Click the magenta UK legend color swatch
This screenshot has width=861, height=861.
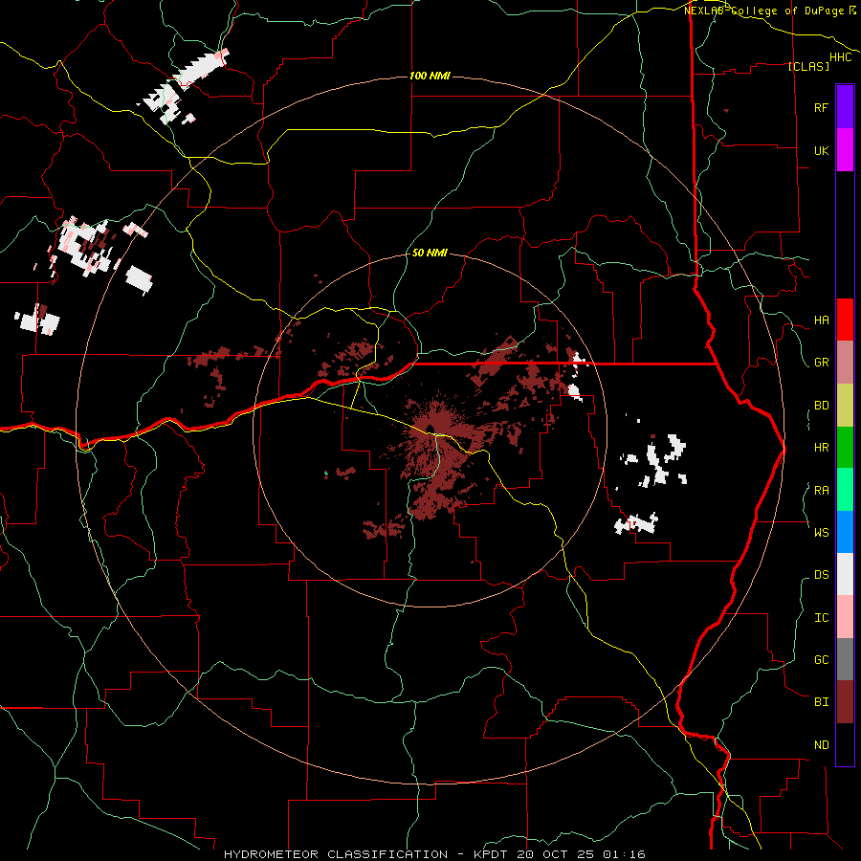pos(845,150)
